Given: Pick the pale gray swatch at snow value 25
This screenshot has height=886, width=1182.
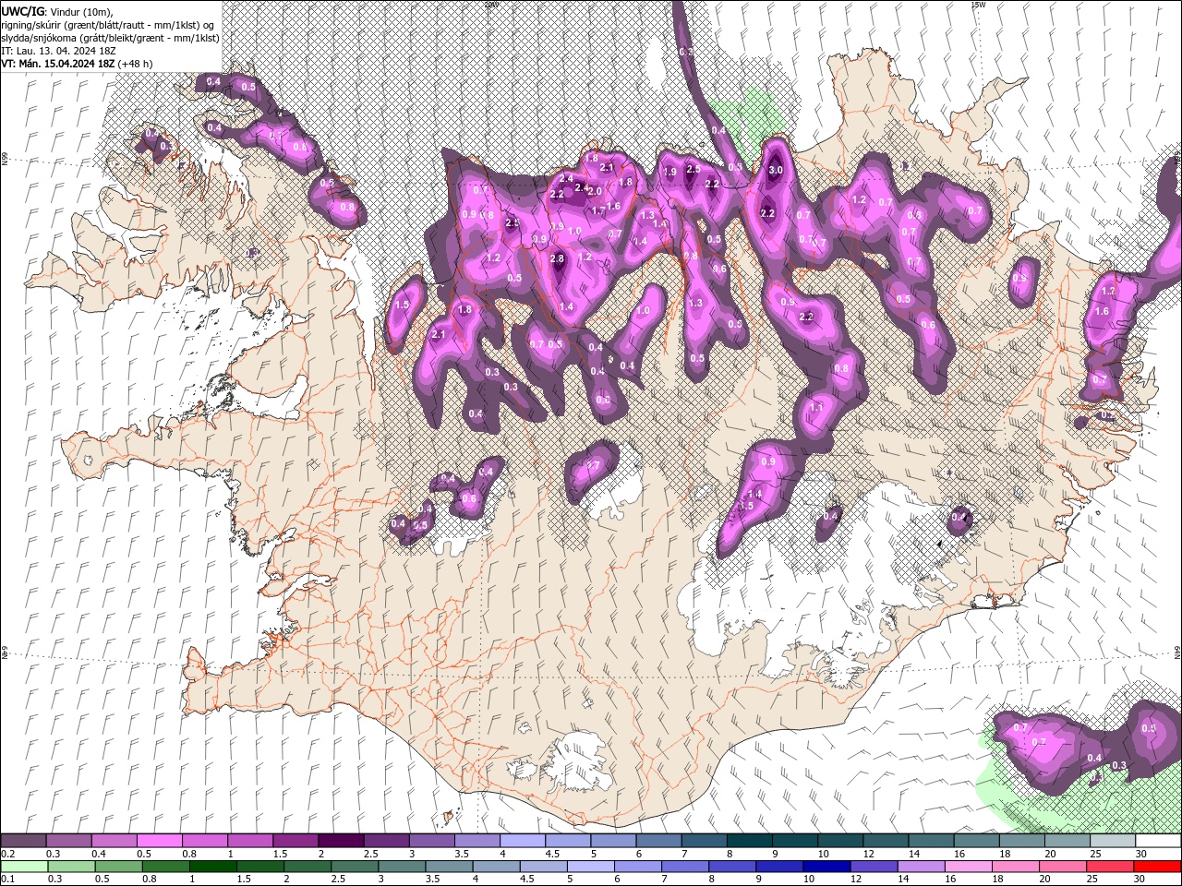Looking at the screenshot, I should pyautogui.click(x=1113, y=841).
